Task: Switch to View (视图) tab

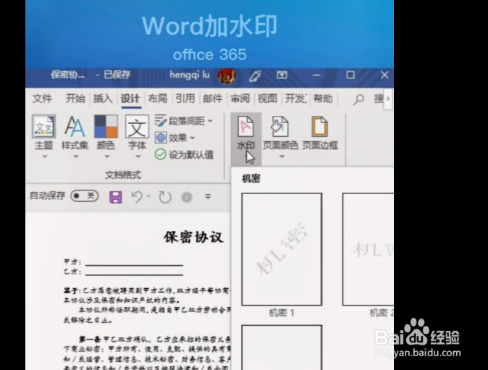Action: tap(267, 98)
